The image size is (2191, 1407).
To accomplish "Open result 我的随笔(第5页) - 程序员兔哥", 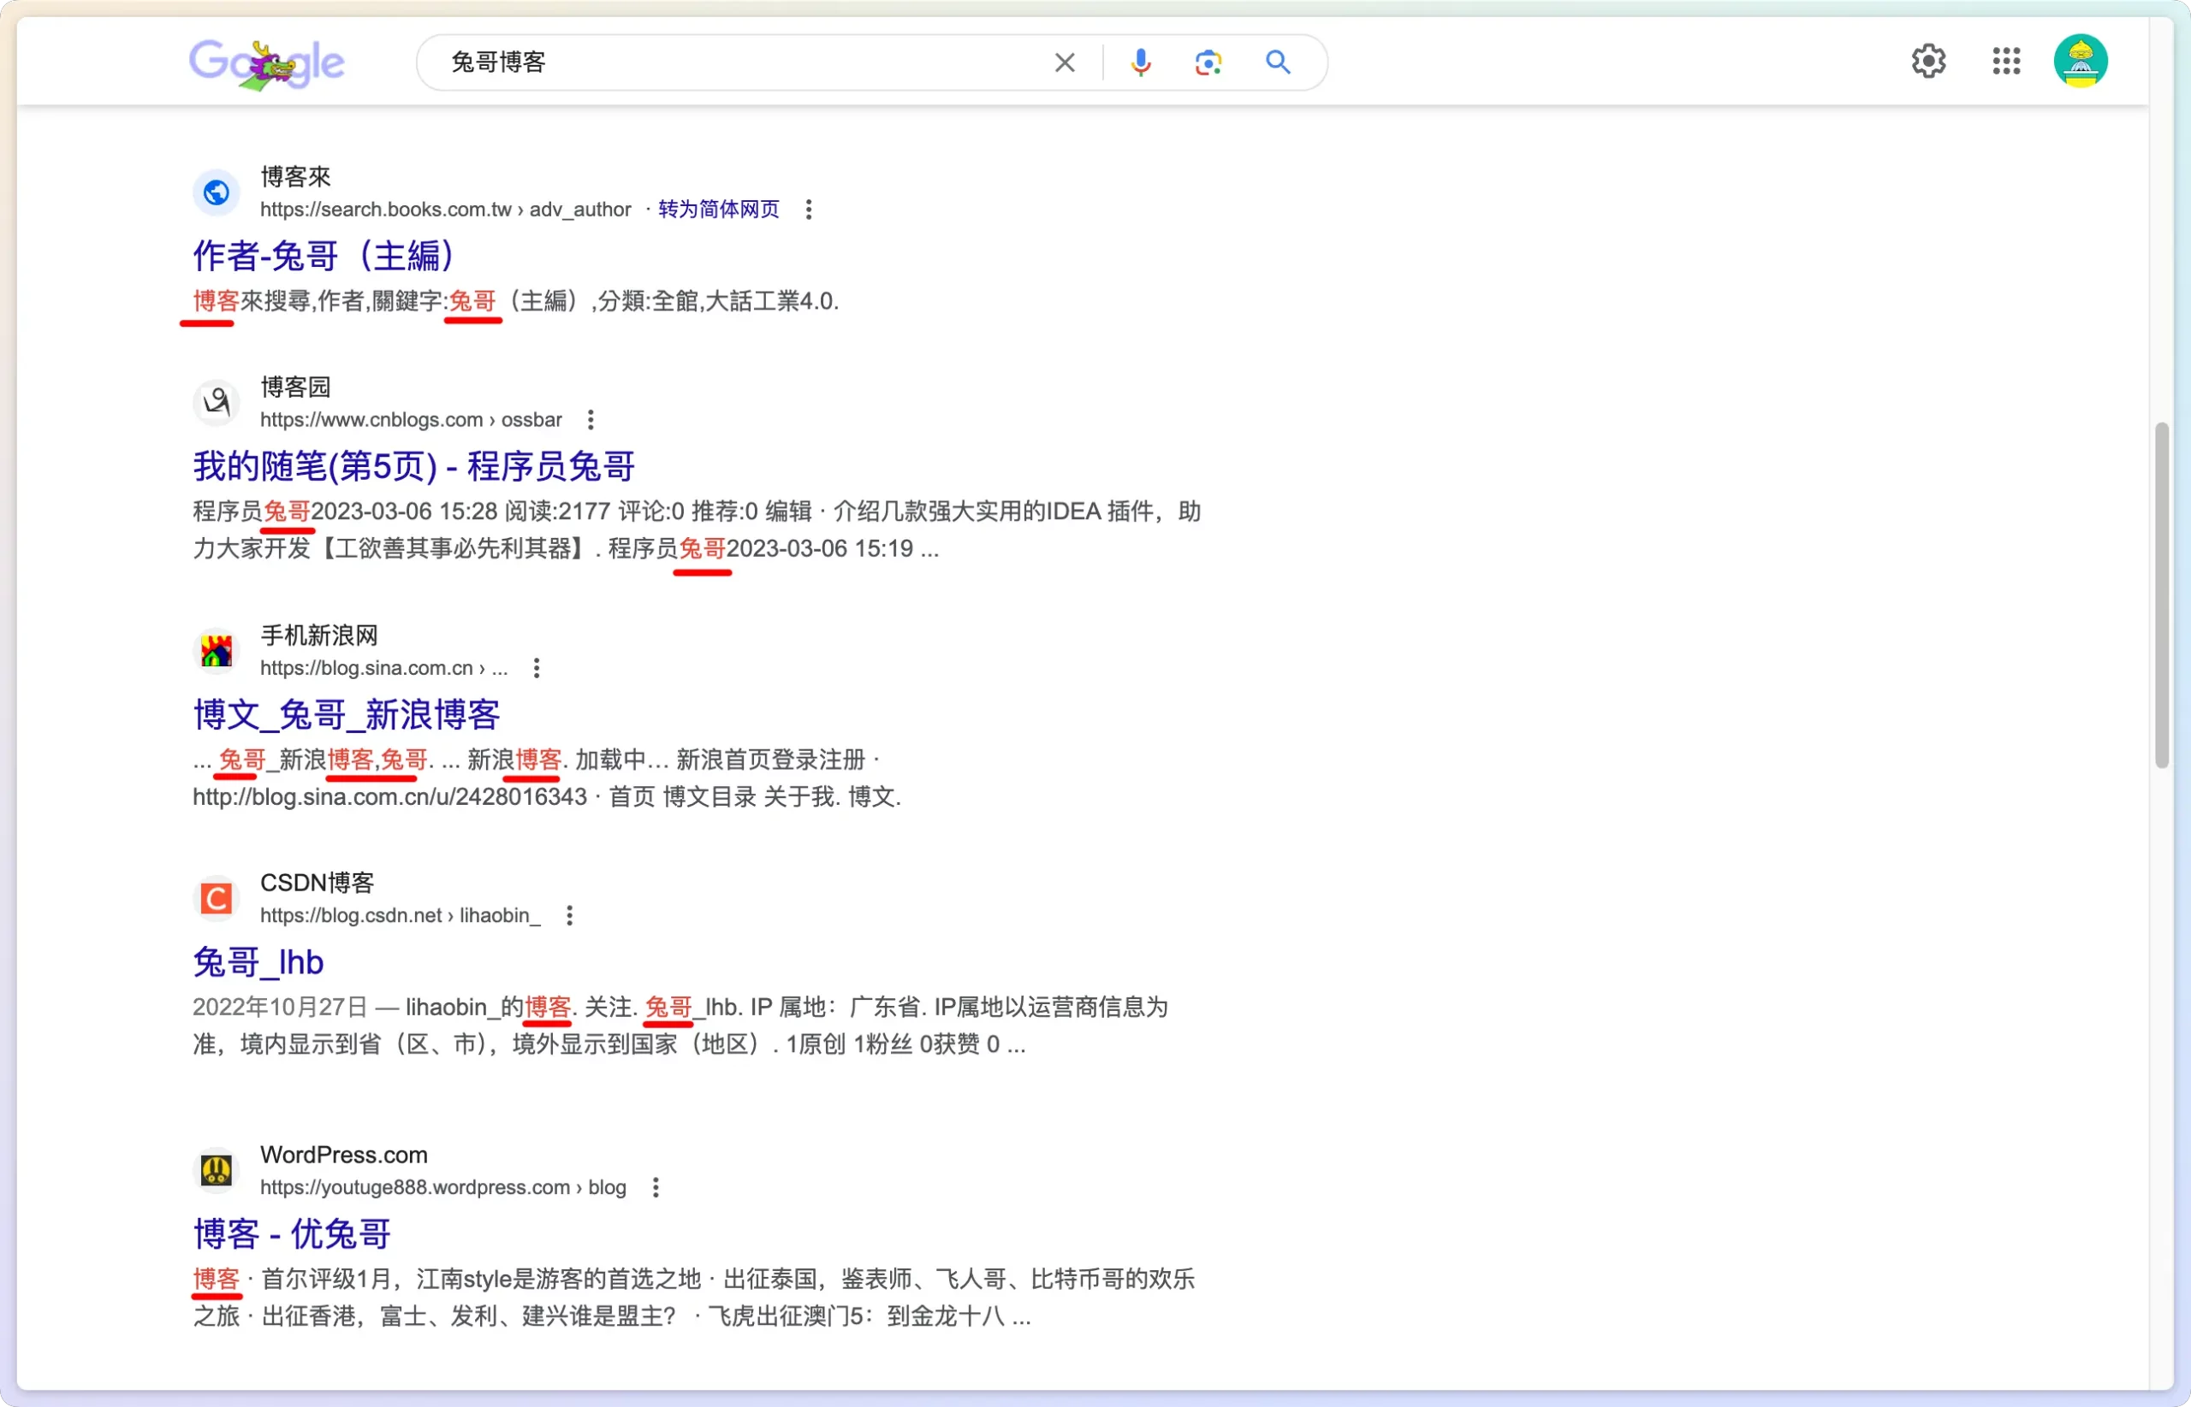I will point(414,466).
